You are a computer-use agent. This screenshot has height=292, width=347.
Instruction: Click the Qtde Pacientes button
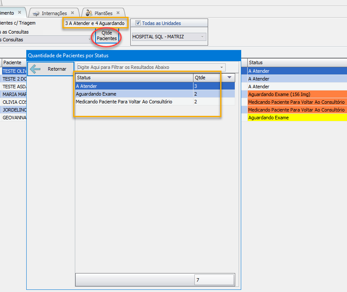107,36
